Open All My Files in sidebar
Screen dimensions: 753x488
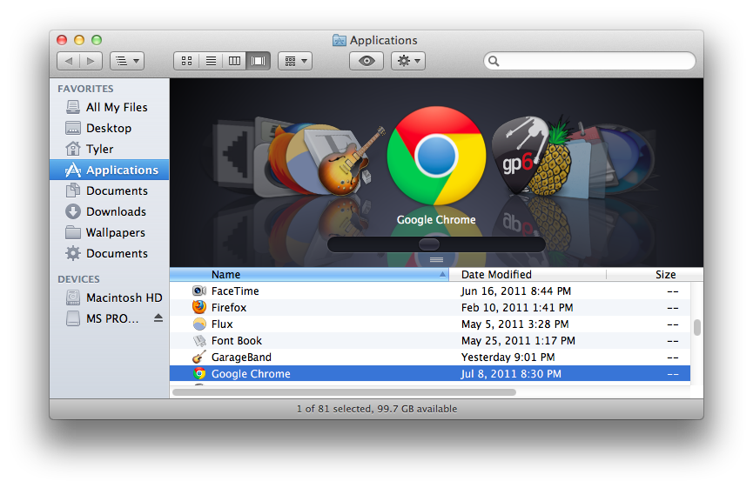pyautogui.click(x=110, y=108)
